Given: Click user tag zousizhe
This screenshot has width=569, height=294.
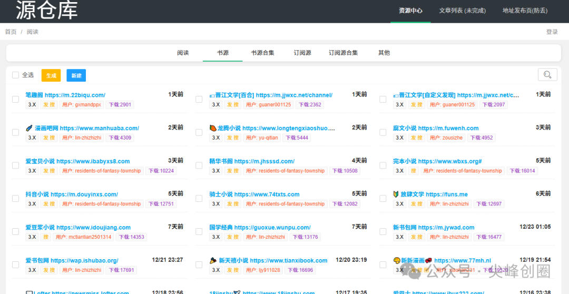Looking at the screenshot, I should 446,138.
